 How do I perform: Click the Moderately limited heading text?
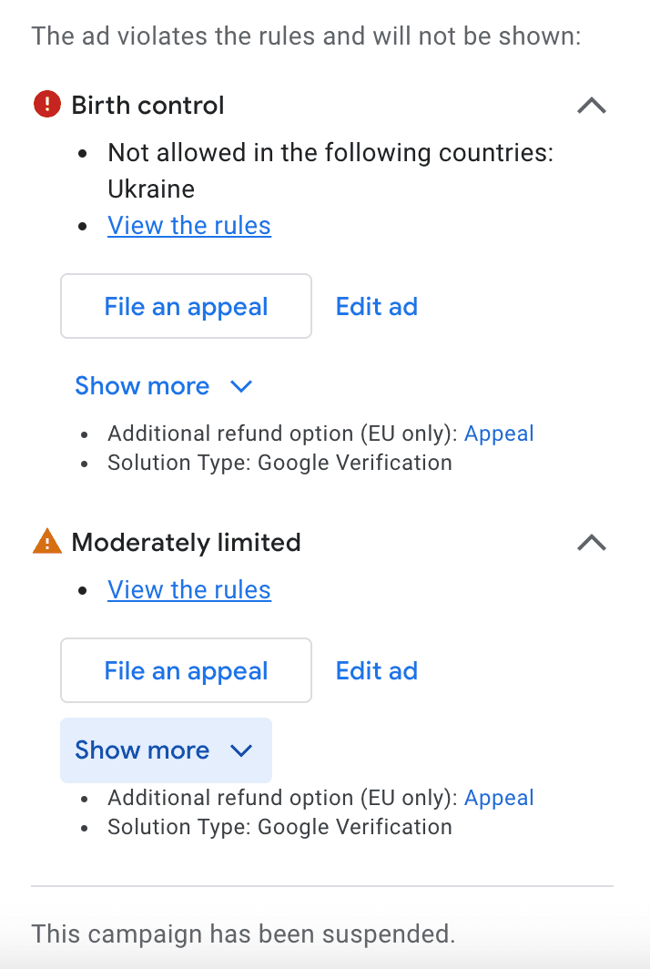tap(186, 543)
